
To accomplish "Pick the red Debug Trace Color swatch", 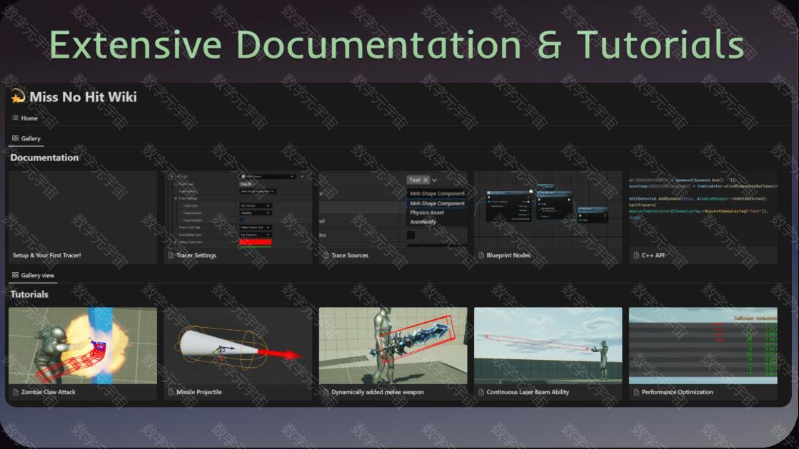I will tap(256, 242).
